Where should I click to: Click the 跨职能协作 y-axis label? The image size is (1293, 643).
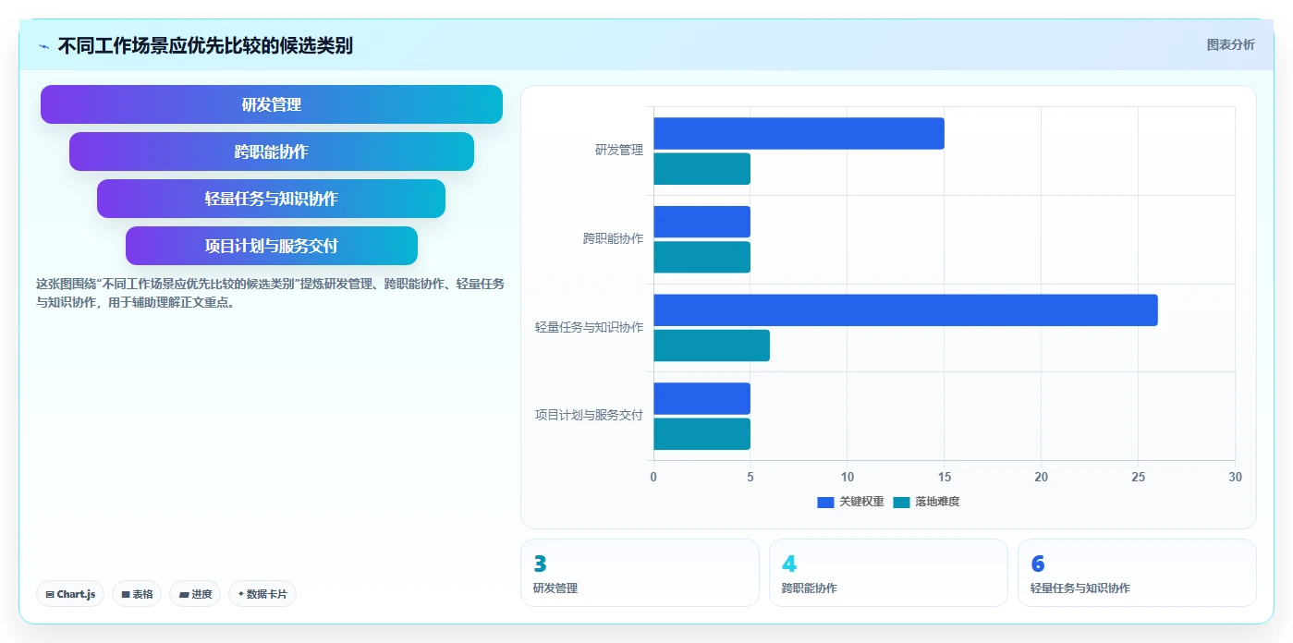(613, 239)
